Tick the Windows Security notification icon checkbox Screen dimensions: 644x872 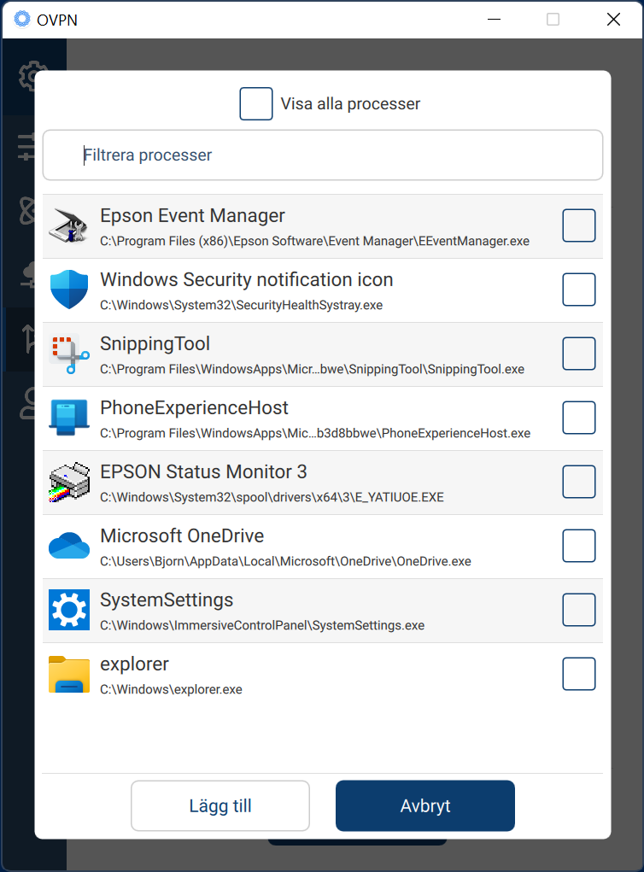click(x=578, y=290)
